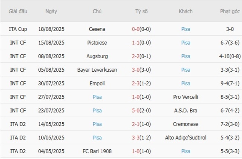Click the Cesena team name

[x=97, y=29]
